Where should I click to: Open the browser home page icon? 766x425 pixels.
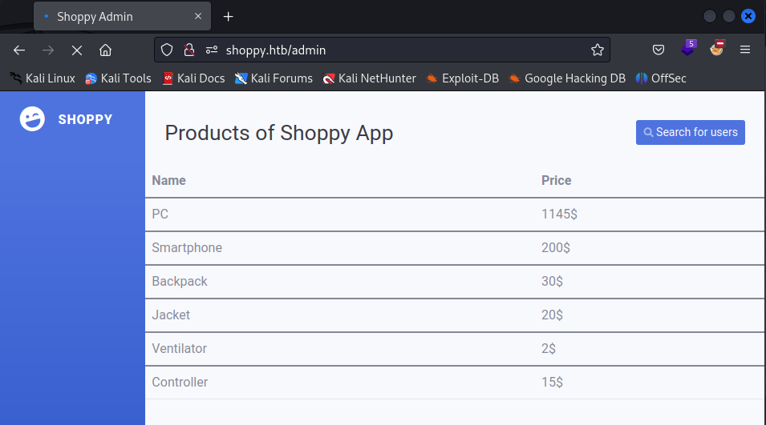[106, 50]
